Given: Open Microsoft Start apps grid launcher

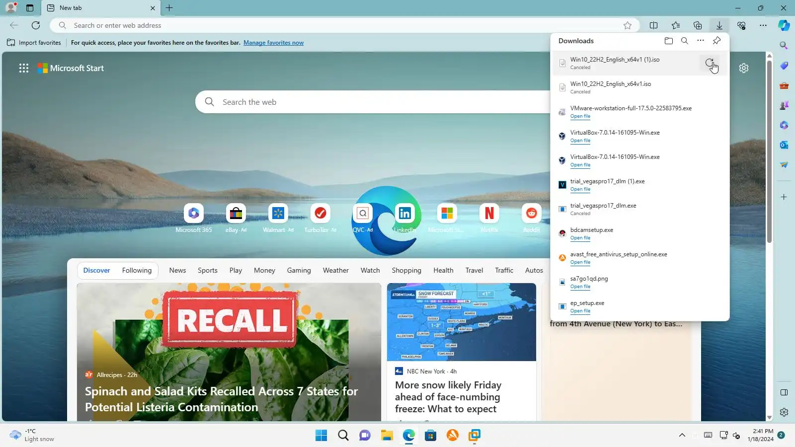Looking at the screenshot, I should [24, 68].
